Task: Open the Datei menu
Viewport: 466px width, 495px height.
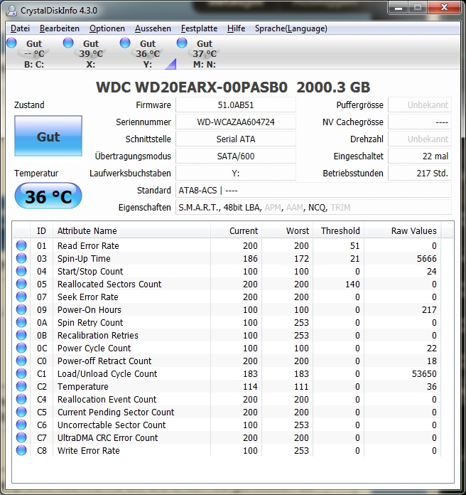Action: coord(20,28)
